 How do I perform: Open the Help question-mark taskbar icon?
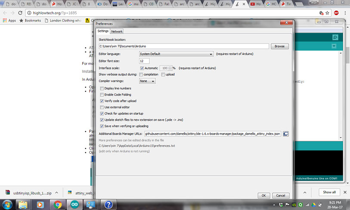click(x=108, y=204)
